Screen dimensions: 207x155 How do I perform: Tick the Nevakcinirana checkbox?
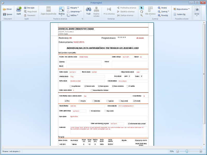pos(90,111)
